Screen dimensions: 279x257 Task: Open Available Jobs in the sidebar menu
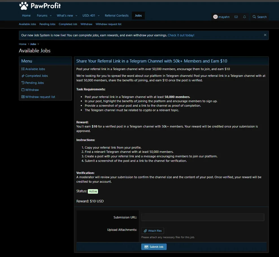(x=35, y=69)
